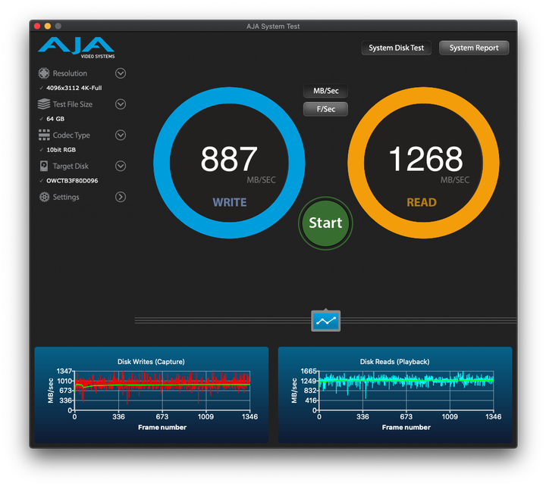Image resolution: width=546 pixels, height=486 pixels.
Task: Open the Settings chevron arrow
Action: point(121,198)
